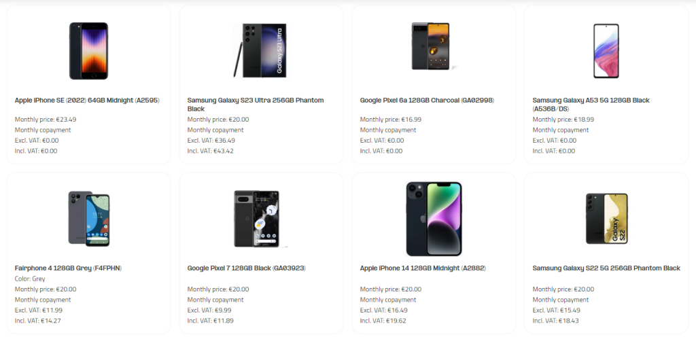The image size is (696, 341).
Task: Click the iPhone SE Midnight product image
Action: [88, 46]
